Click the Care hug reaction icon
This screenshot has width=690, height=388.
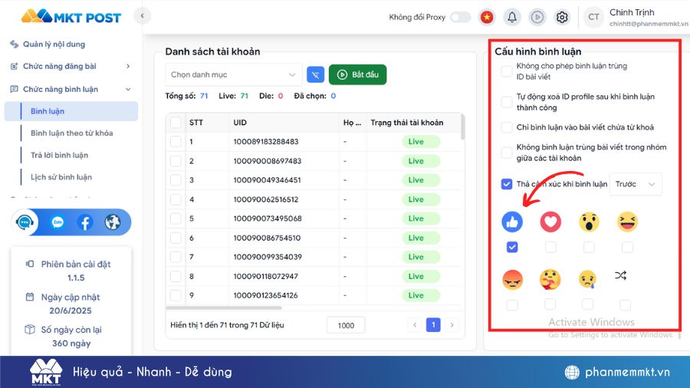tap(550, 280)
